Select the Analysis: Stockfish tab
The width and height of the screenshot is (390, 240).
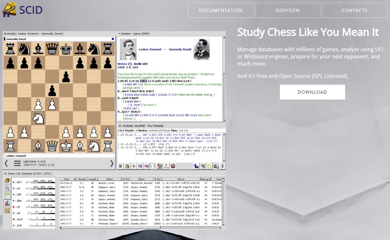pos(141,126)
